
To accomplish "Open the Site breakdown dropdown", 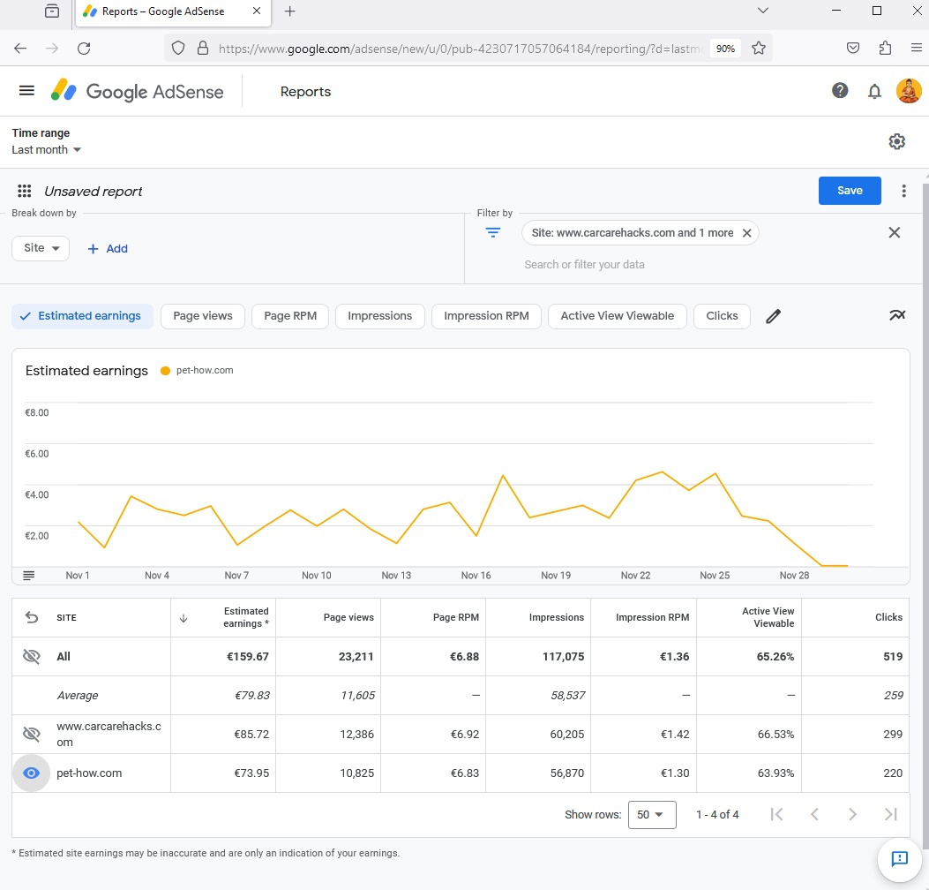I will point(41,248).
